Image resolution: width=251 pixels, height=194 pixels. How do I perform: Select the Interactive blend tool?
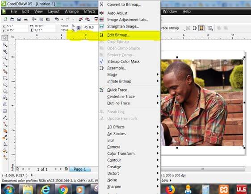pyautogui.click(x=5, y=131)
